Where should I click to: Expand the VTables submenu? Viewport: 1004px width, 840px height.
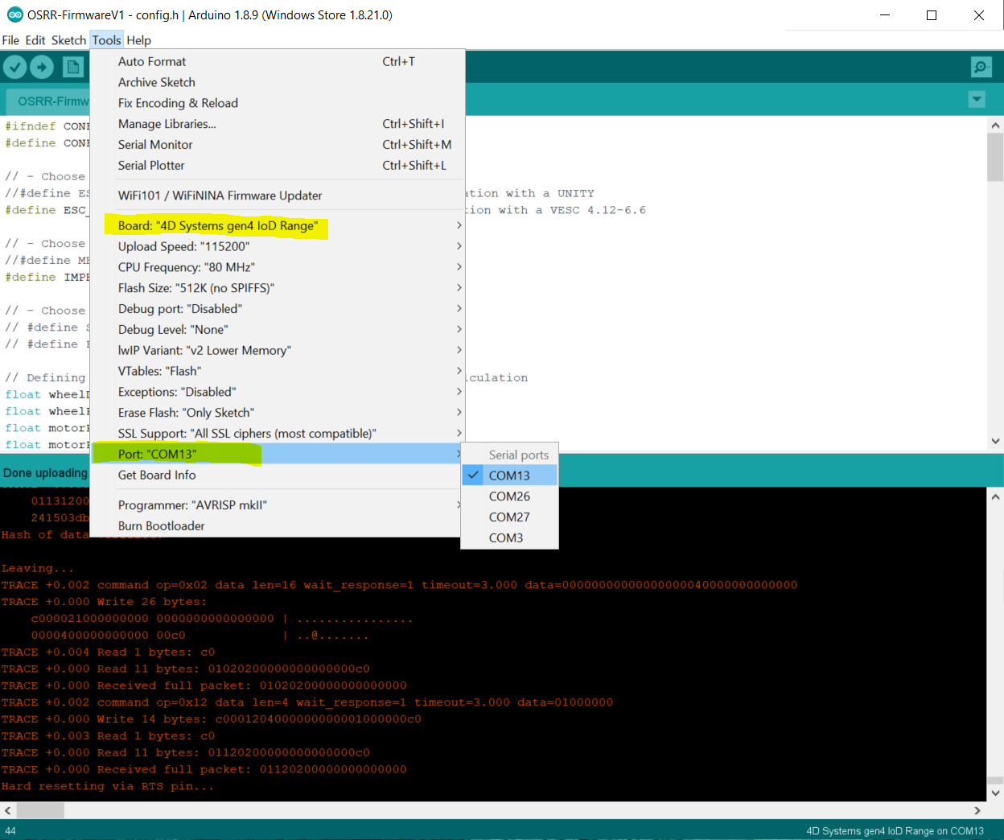(x=278, y=371)
